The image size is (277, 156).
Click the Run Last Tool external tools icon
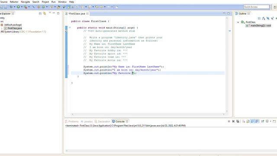click(26, 7)
